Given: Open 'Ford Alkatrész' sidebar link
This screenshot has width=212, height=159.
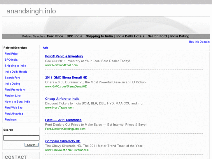Looking at the screenshot, I should coord(14,114).
